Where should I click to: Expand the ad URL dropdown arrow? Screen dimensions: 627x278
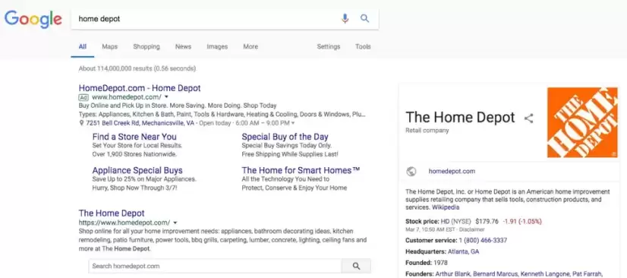(166, 97)
